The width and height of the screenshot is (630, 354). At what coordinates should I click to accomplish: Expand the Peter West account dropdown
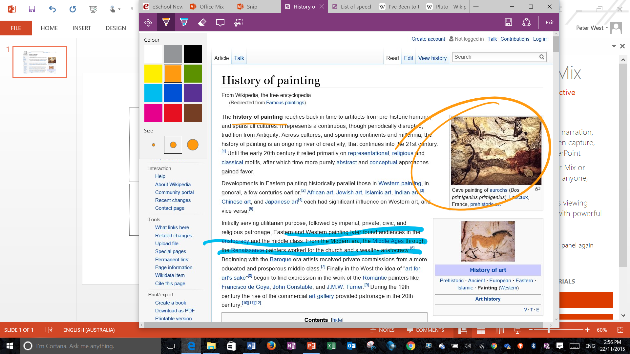[x=607, y=28]
